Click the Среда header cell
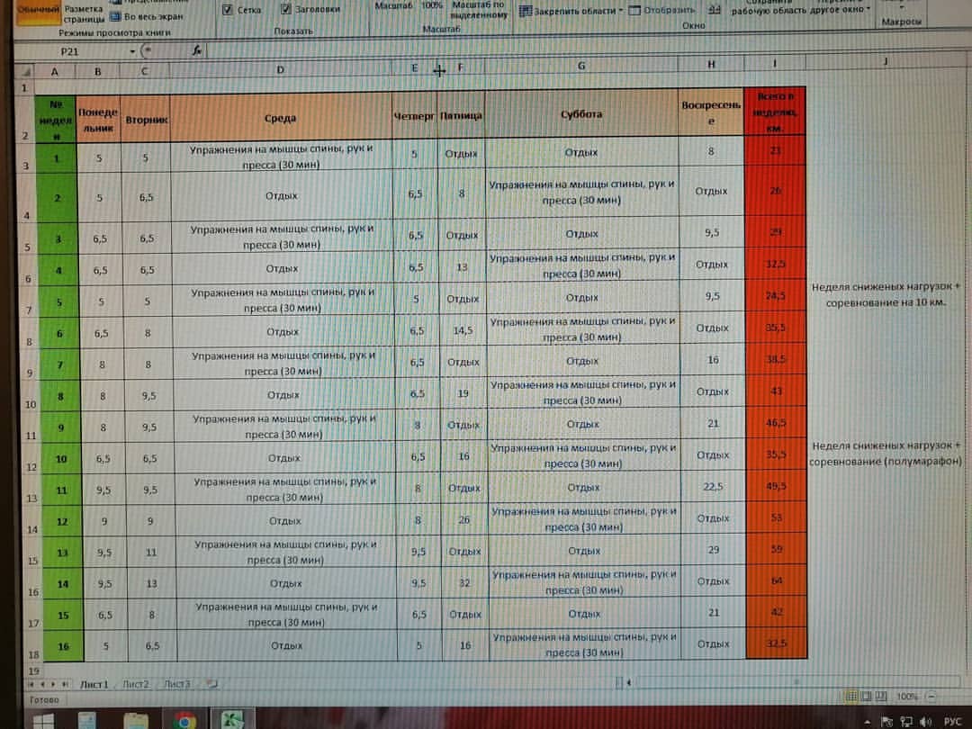The height and width of the screenshot is (729, 972). click(280, 118)
